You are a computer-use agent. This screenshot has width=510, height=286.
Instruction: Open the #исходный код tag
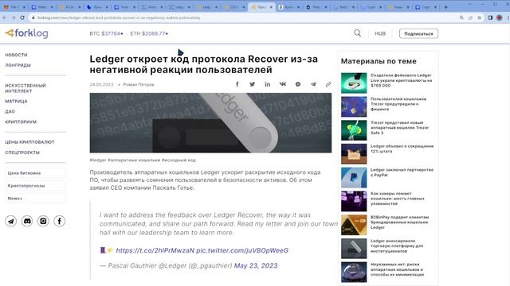coord(178,160)
